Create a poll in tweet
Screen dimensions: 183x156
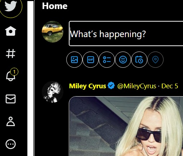(x=107, y=59)
